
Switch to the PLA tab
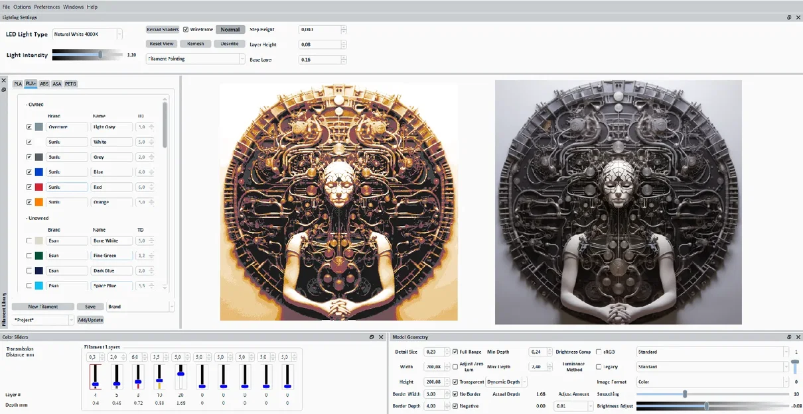[x=18, y=84]
